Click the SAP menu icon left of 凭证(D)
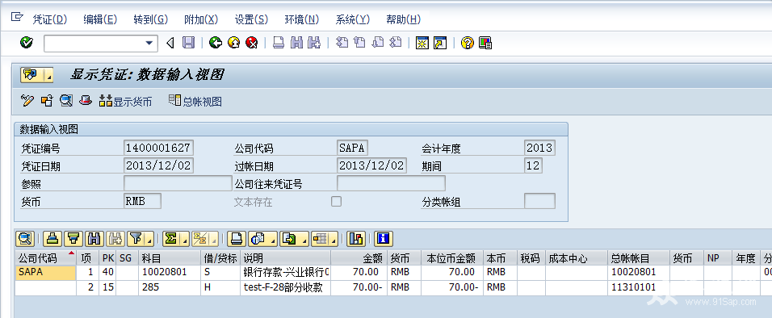 17,18
